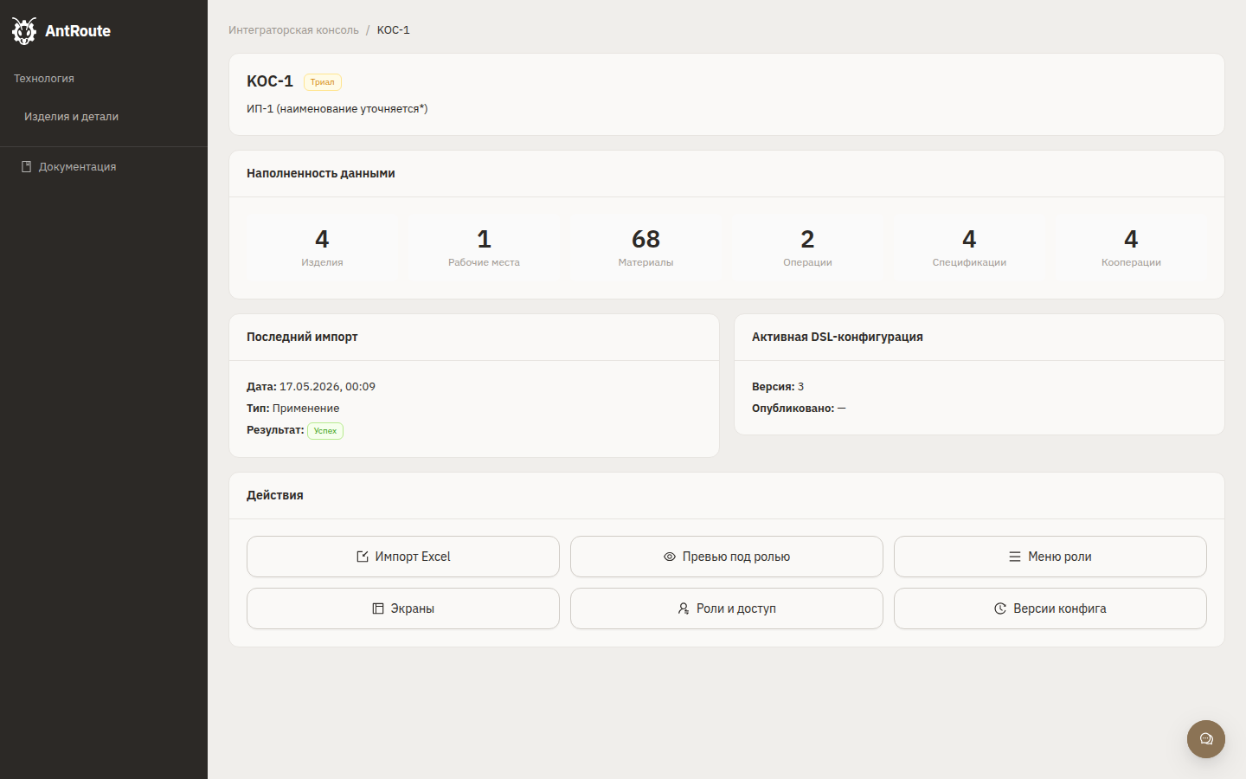Click the hamburger icon on Меню роли

(1015, 557)
